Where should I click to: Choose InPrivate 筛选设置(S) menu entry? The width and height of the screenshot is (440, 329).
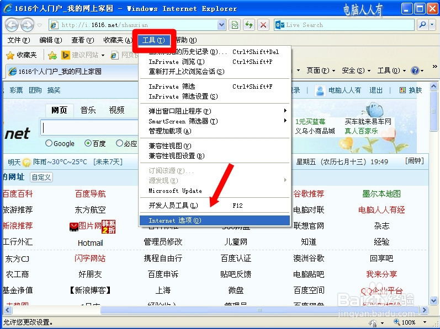(215, 96)
